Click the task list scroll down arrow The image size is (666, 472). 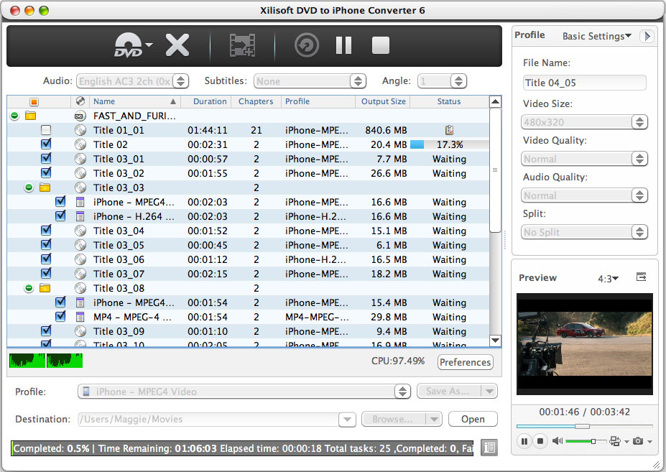(x=495, y=340)
